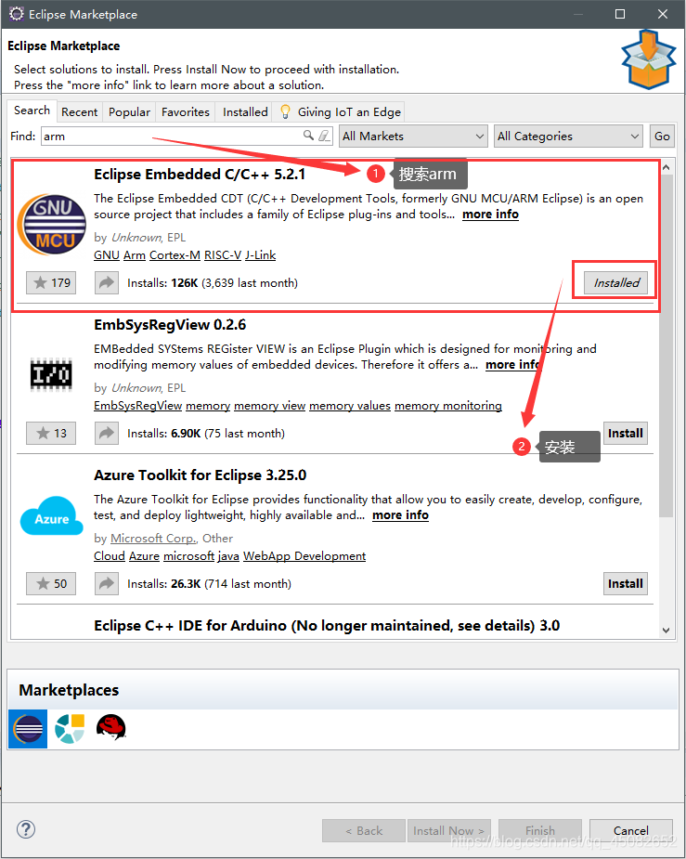Open more info for Azure Toolkit
686x859 pixels.
pos(400,515)
